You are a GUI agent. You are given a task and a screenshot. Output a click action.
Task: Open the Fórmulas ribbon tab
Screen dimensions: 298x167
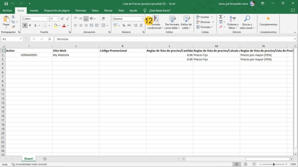coord(80,10)
